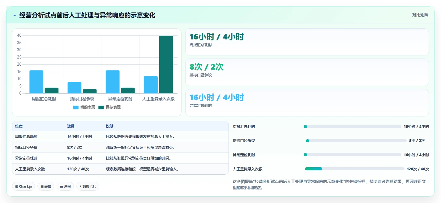Click the 8次 / 2次 progress value

[x=417, y=141]
